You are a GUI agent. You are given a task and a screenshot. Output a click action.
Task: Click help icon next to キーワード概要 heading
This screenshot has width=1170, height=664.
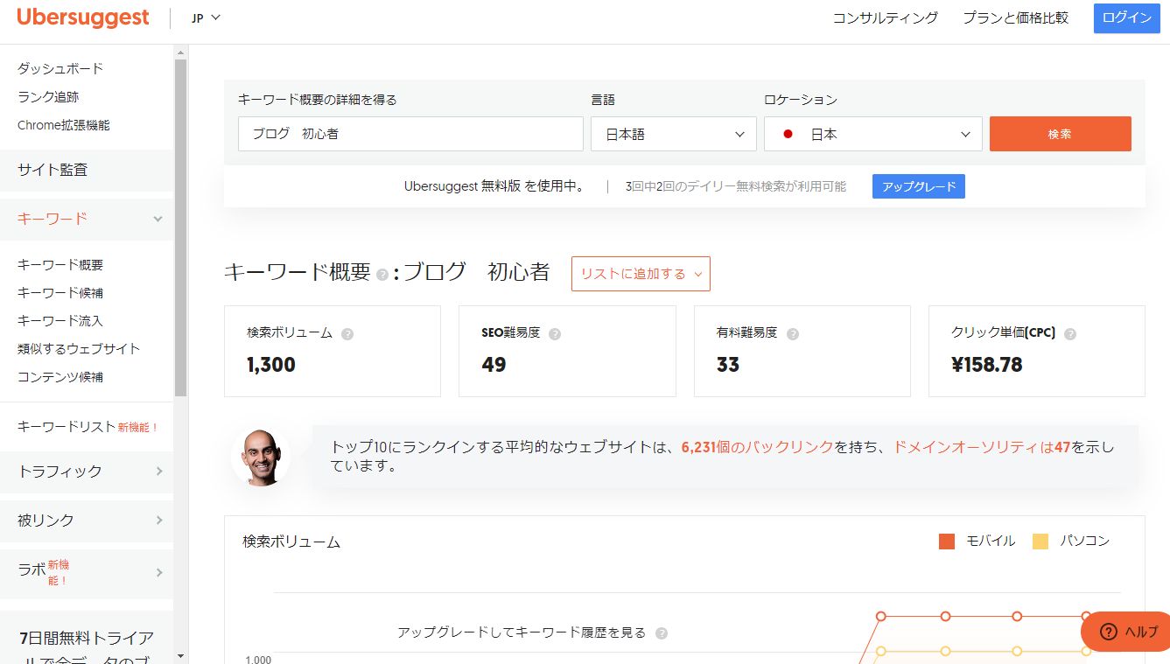pos(382,274)
